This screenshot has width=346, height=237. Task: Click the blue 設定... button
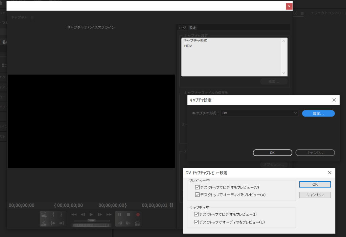[318, 113]
